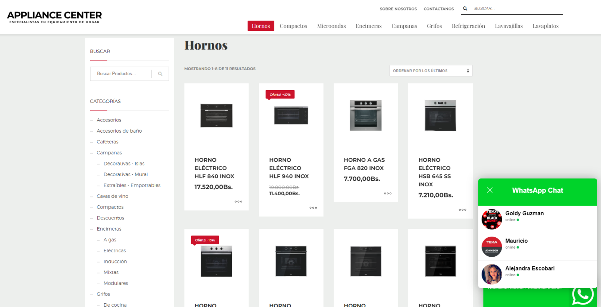Select the Cavas de vino category
601x307 pixels.
112,196
